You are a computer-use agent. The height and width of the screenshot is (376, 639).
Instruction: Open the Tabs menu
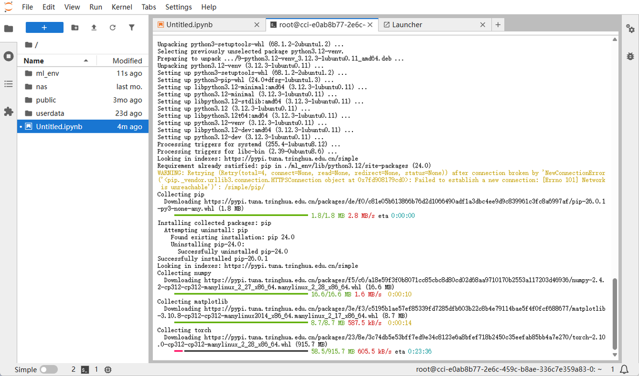tap(149, 7)
